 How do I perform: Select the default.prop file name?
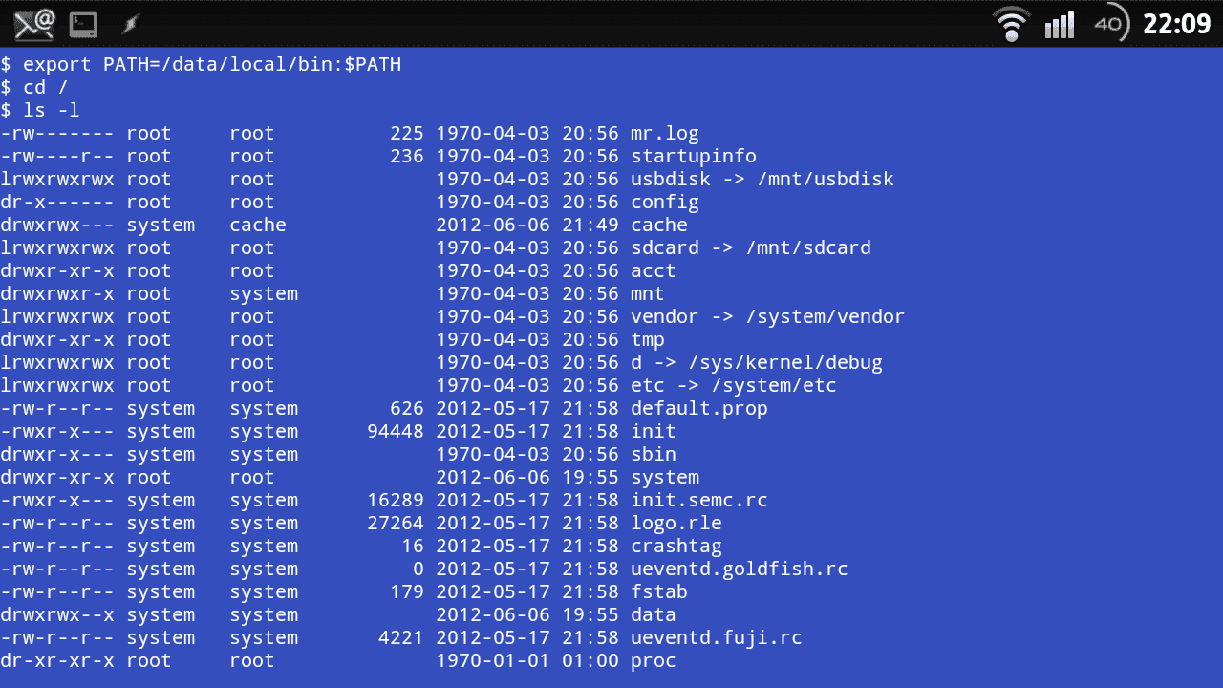click(x=699, y=409)
